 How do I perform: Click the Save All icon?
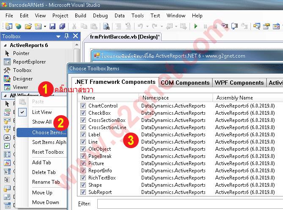[62, 26]
